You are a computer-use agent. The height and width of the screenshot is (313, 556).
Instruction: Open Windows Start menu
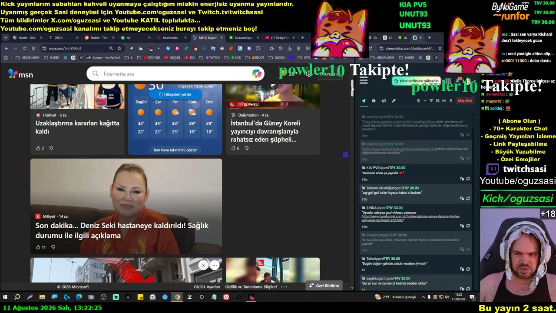[x=5, y=297]
